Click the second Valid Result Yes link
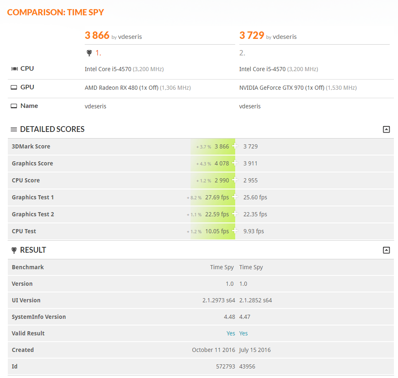Viewport: 398px width, 378px height. click(243, 333)
